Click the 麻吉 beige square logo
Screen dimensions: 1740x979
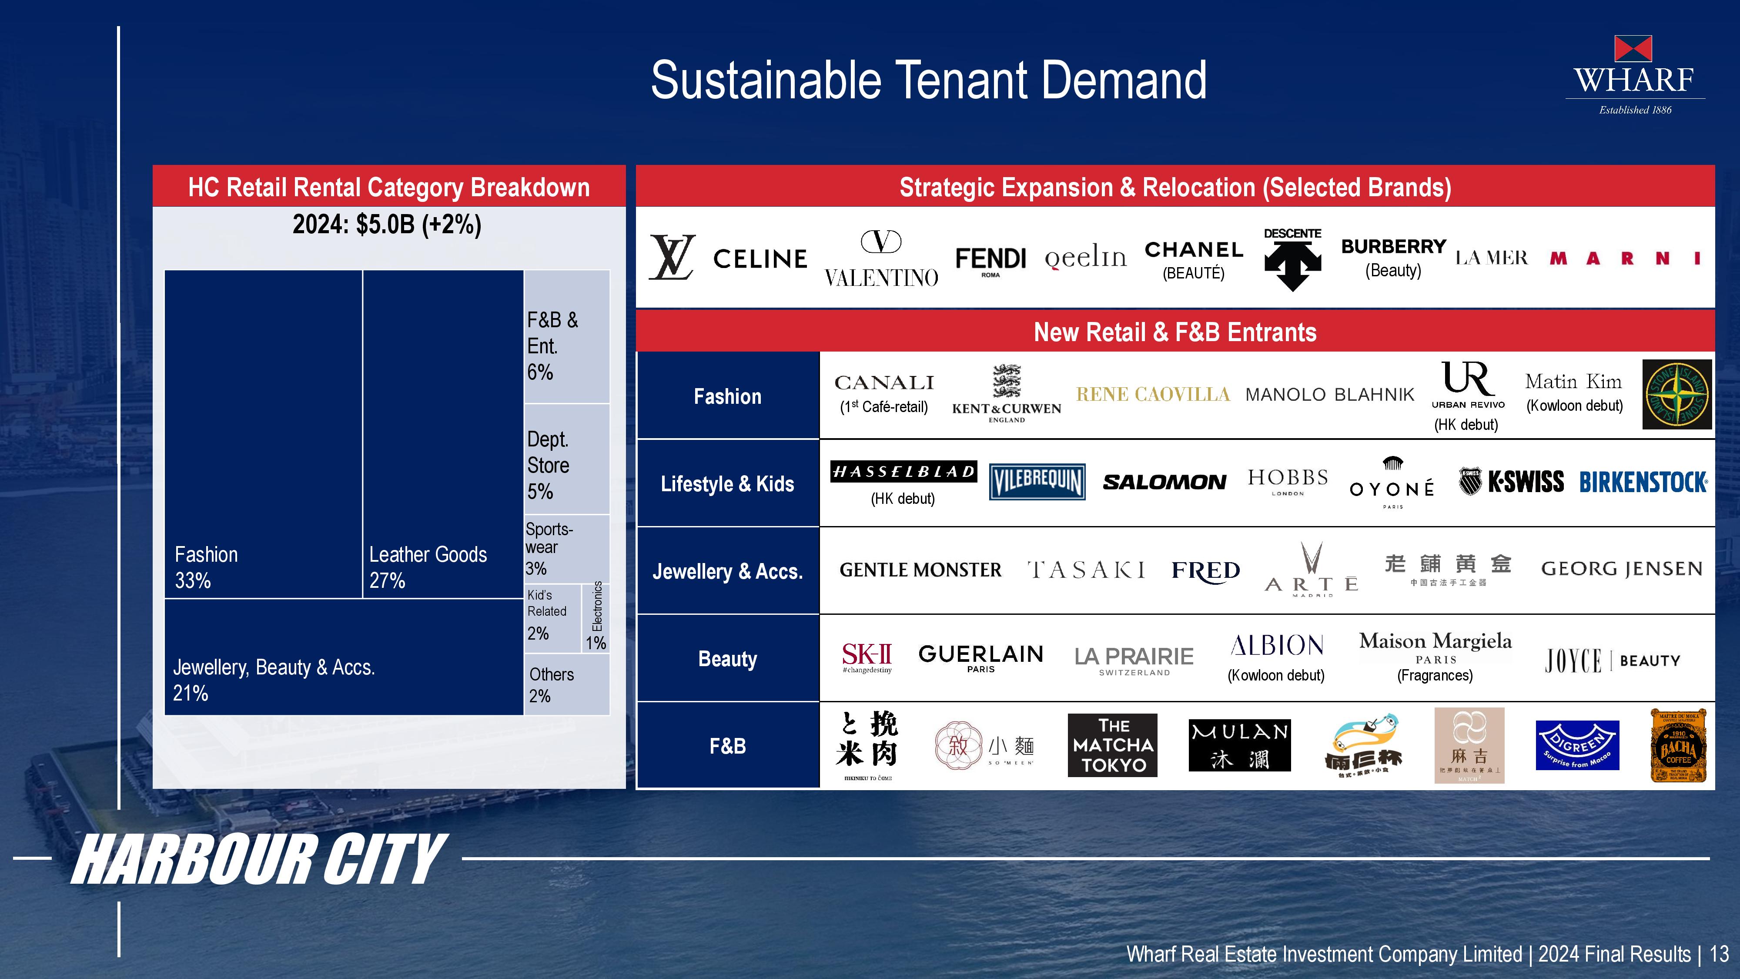click(1469, 745)
